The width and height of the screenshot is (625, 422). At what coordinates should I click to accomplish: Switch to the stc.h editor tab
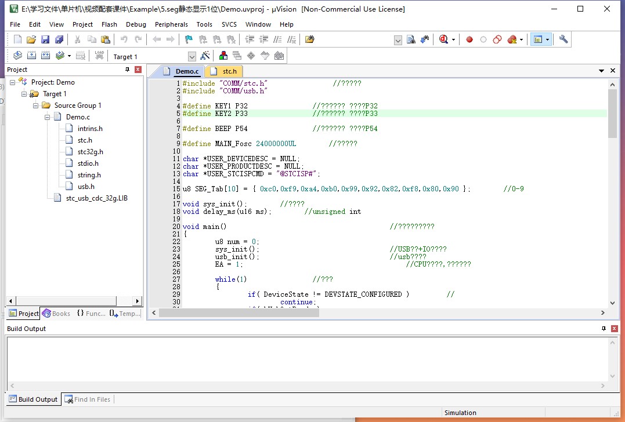click(x=224, y=71)
